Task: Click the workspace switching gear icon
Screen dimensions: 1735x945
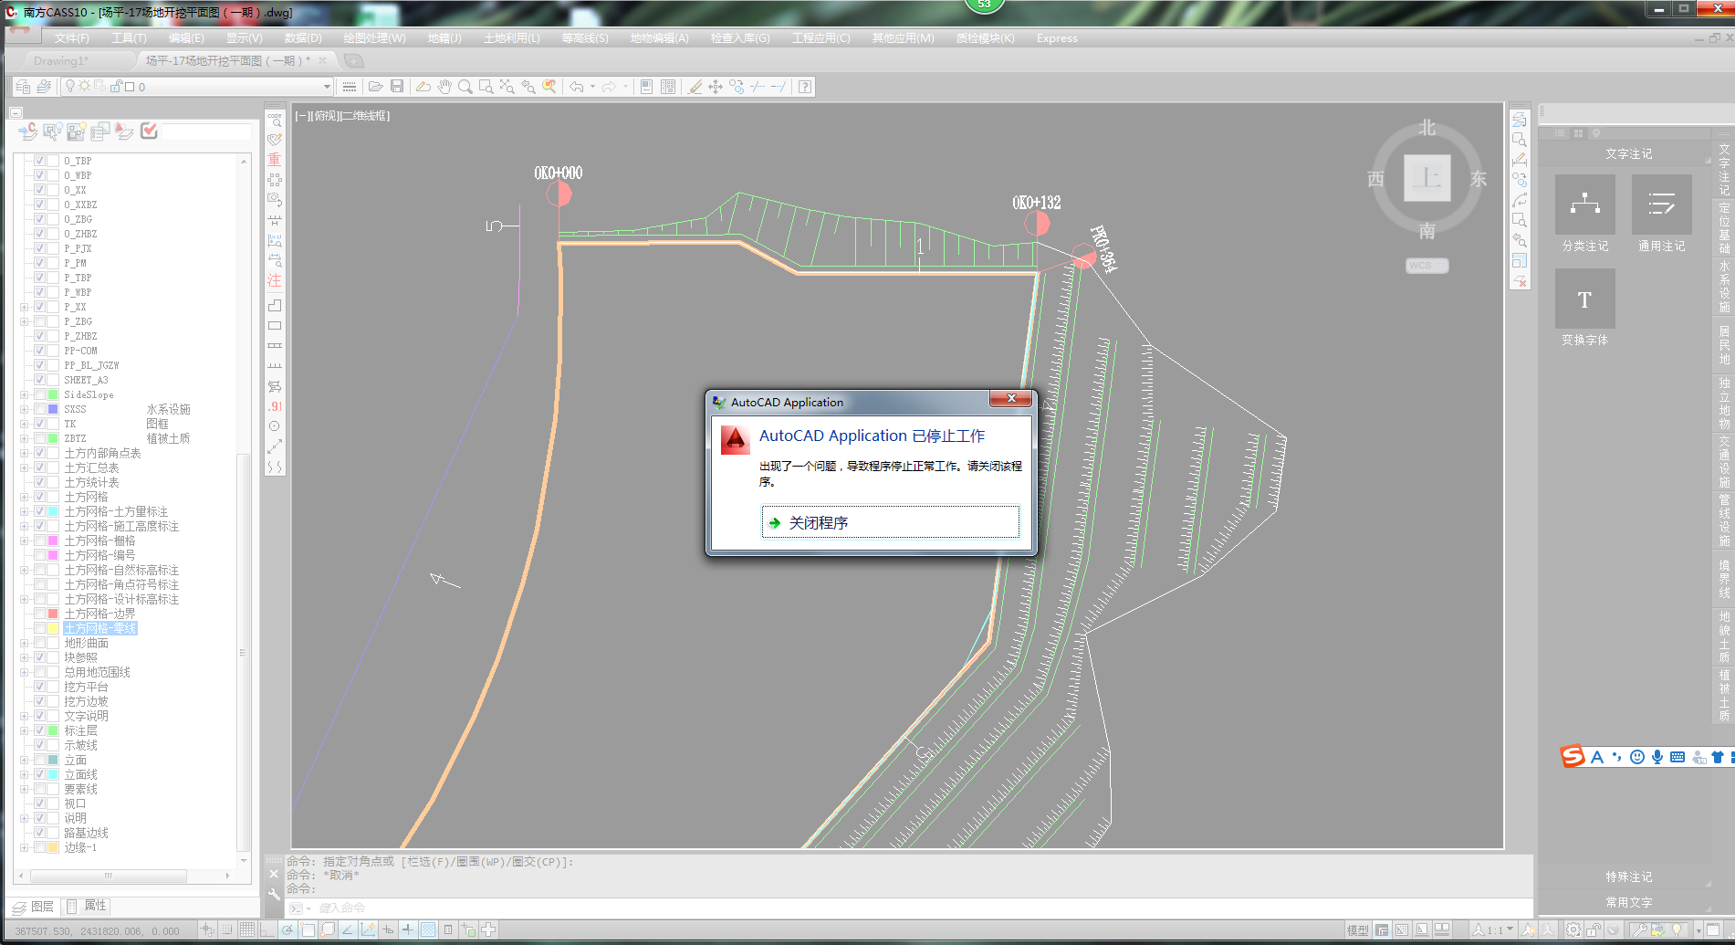Action: 1573,929
